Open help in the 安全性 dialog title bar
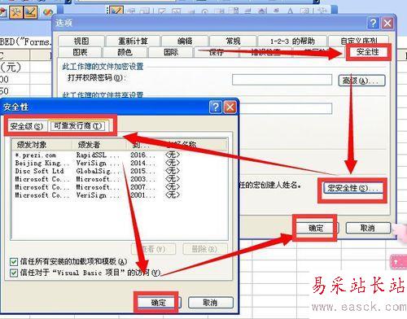The height and width of the screenshot is (319, 407). pos(216,107)
